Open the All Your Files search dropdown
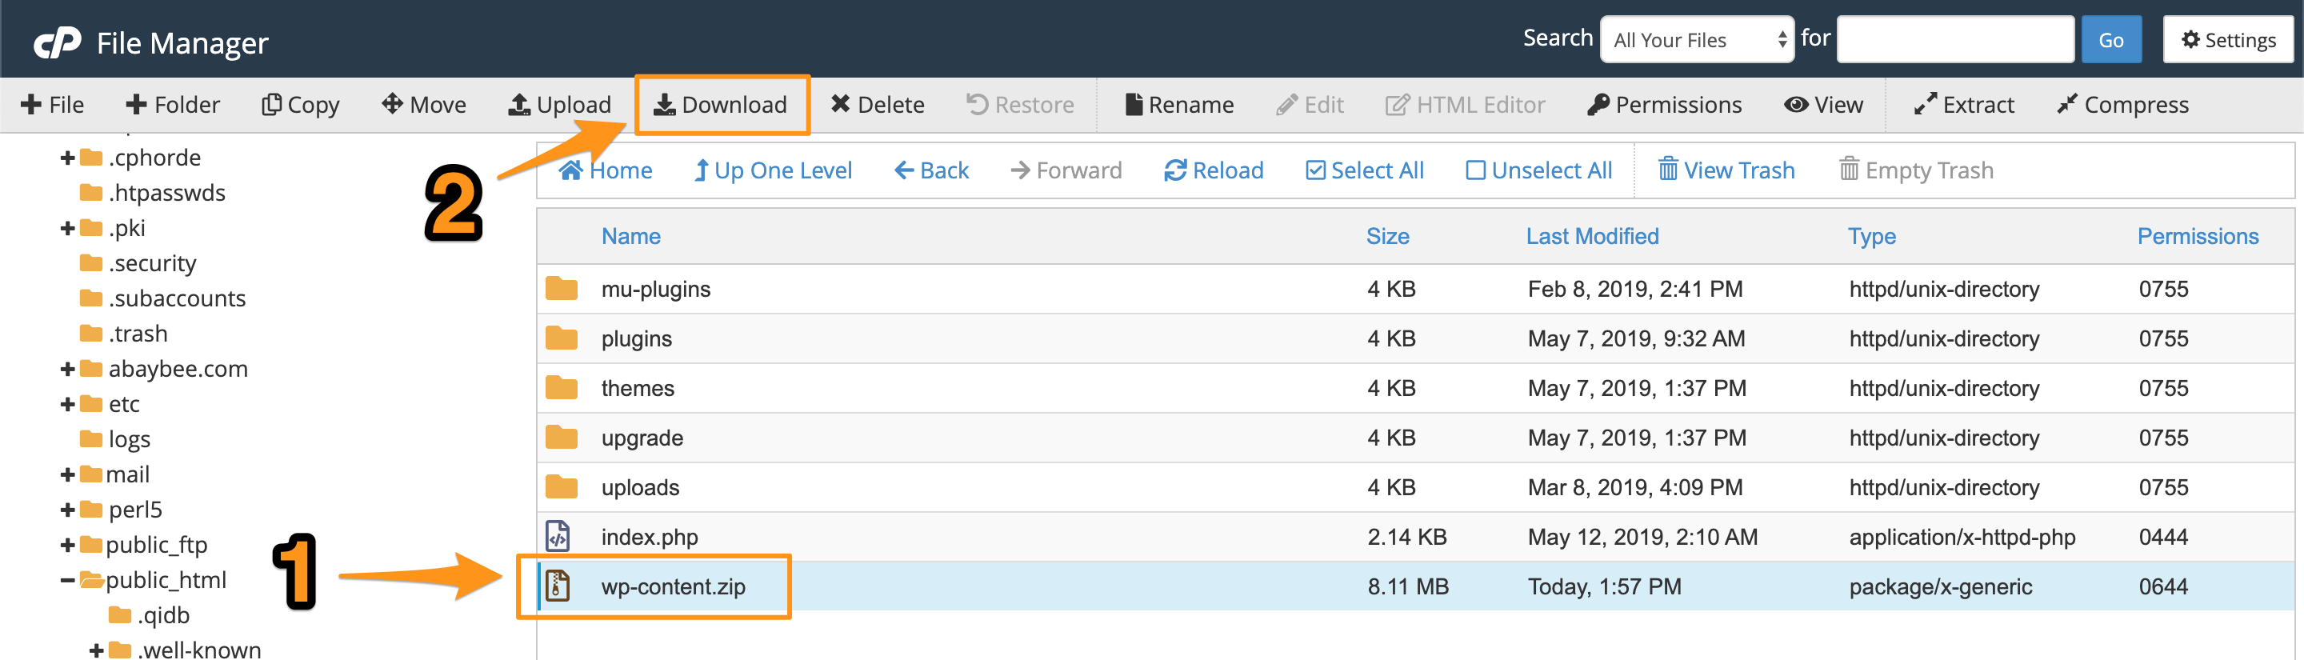The image size is (2304, 660). (1697, 40)
